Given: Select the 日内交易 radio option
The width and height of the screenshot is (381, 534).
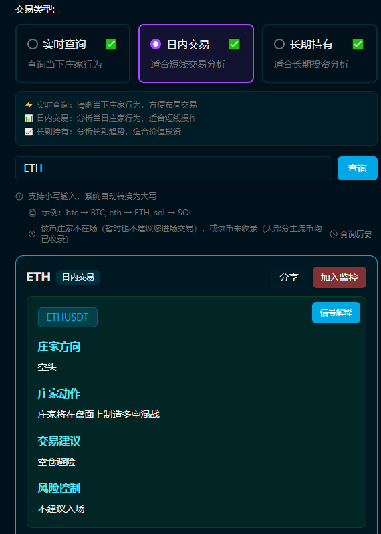Looking at the screenshot, I should pos(156,44).
